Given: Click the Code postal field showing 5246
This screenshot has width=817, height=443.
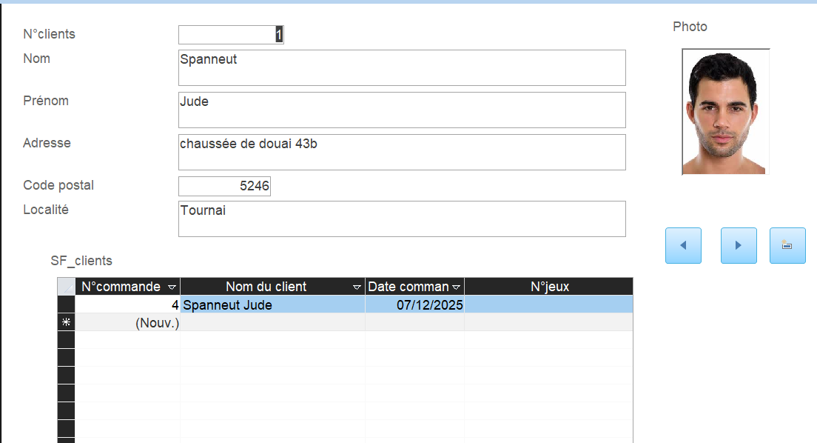Looking at the screenshot, I should (224, 187).
